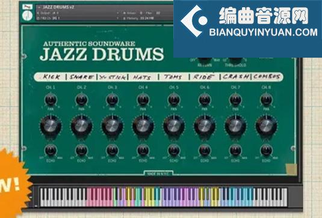Click the large CH 7 volume knob

(235, 126)
